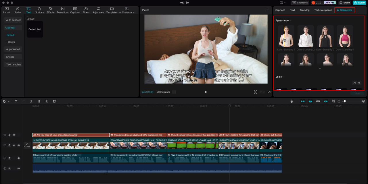368x184 pixels.
Task: Click the Redo arrow in timeline toolbar
Action: click(24, 101)
